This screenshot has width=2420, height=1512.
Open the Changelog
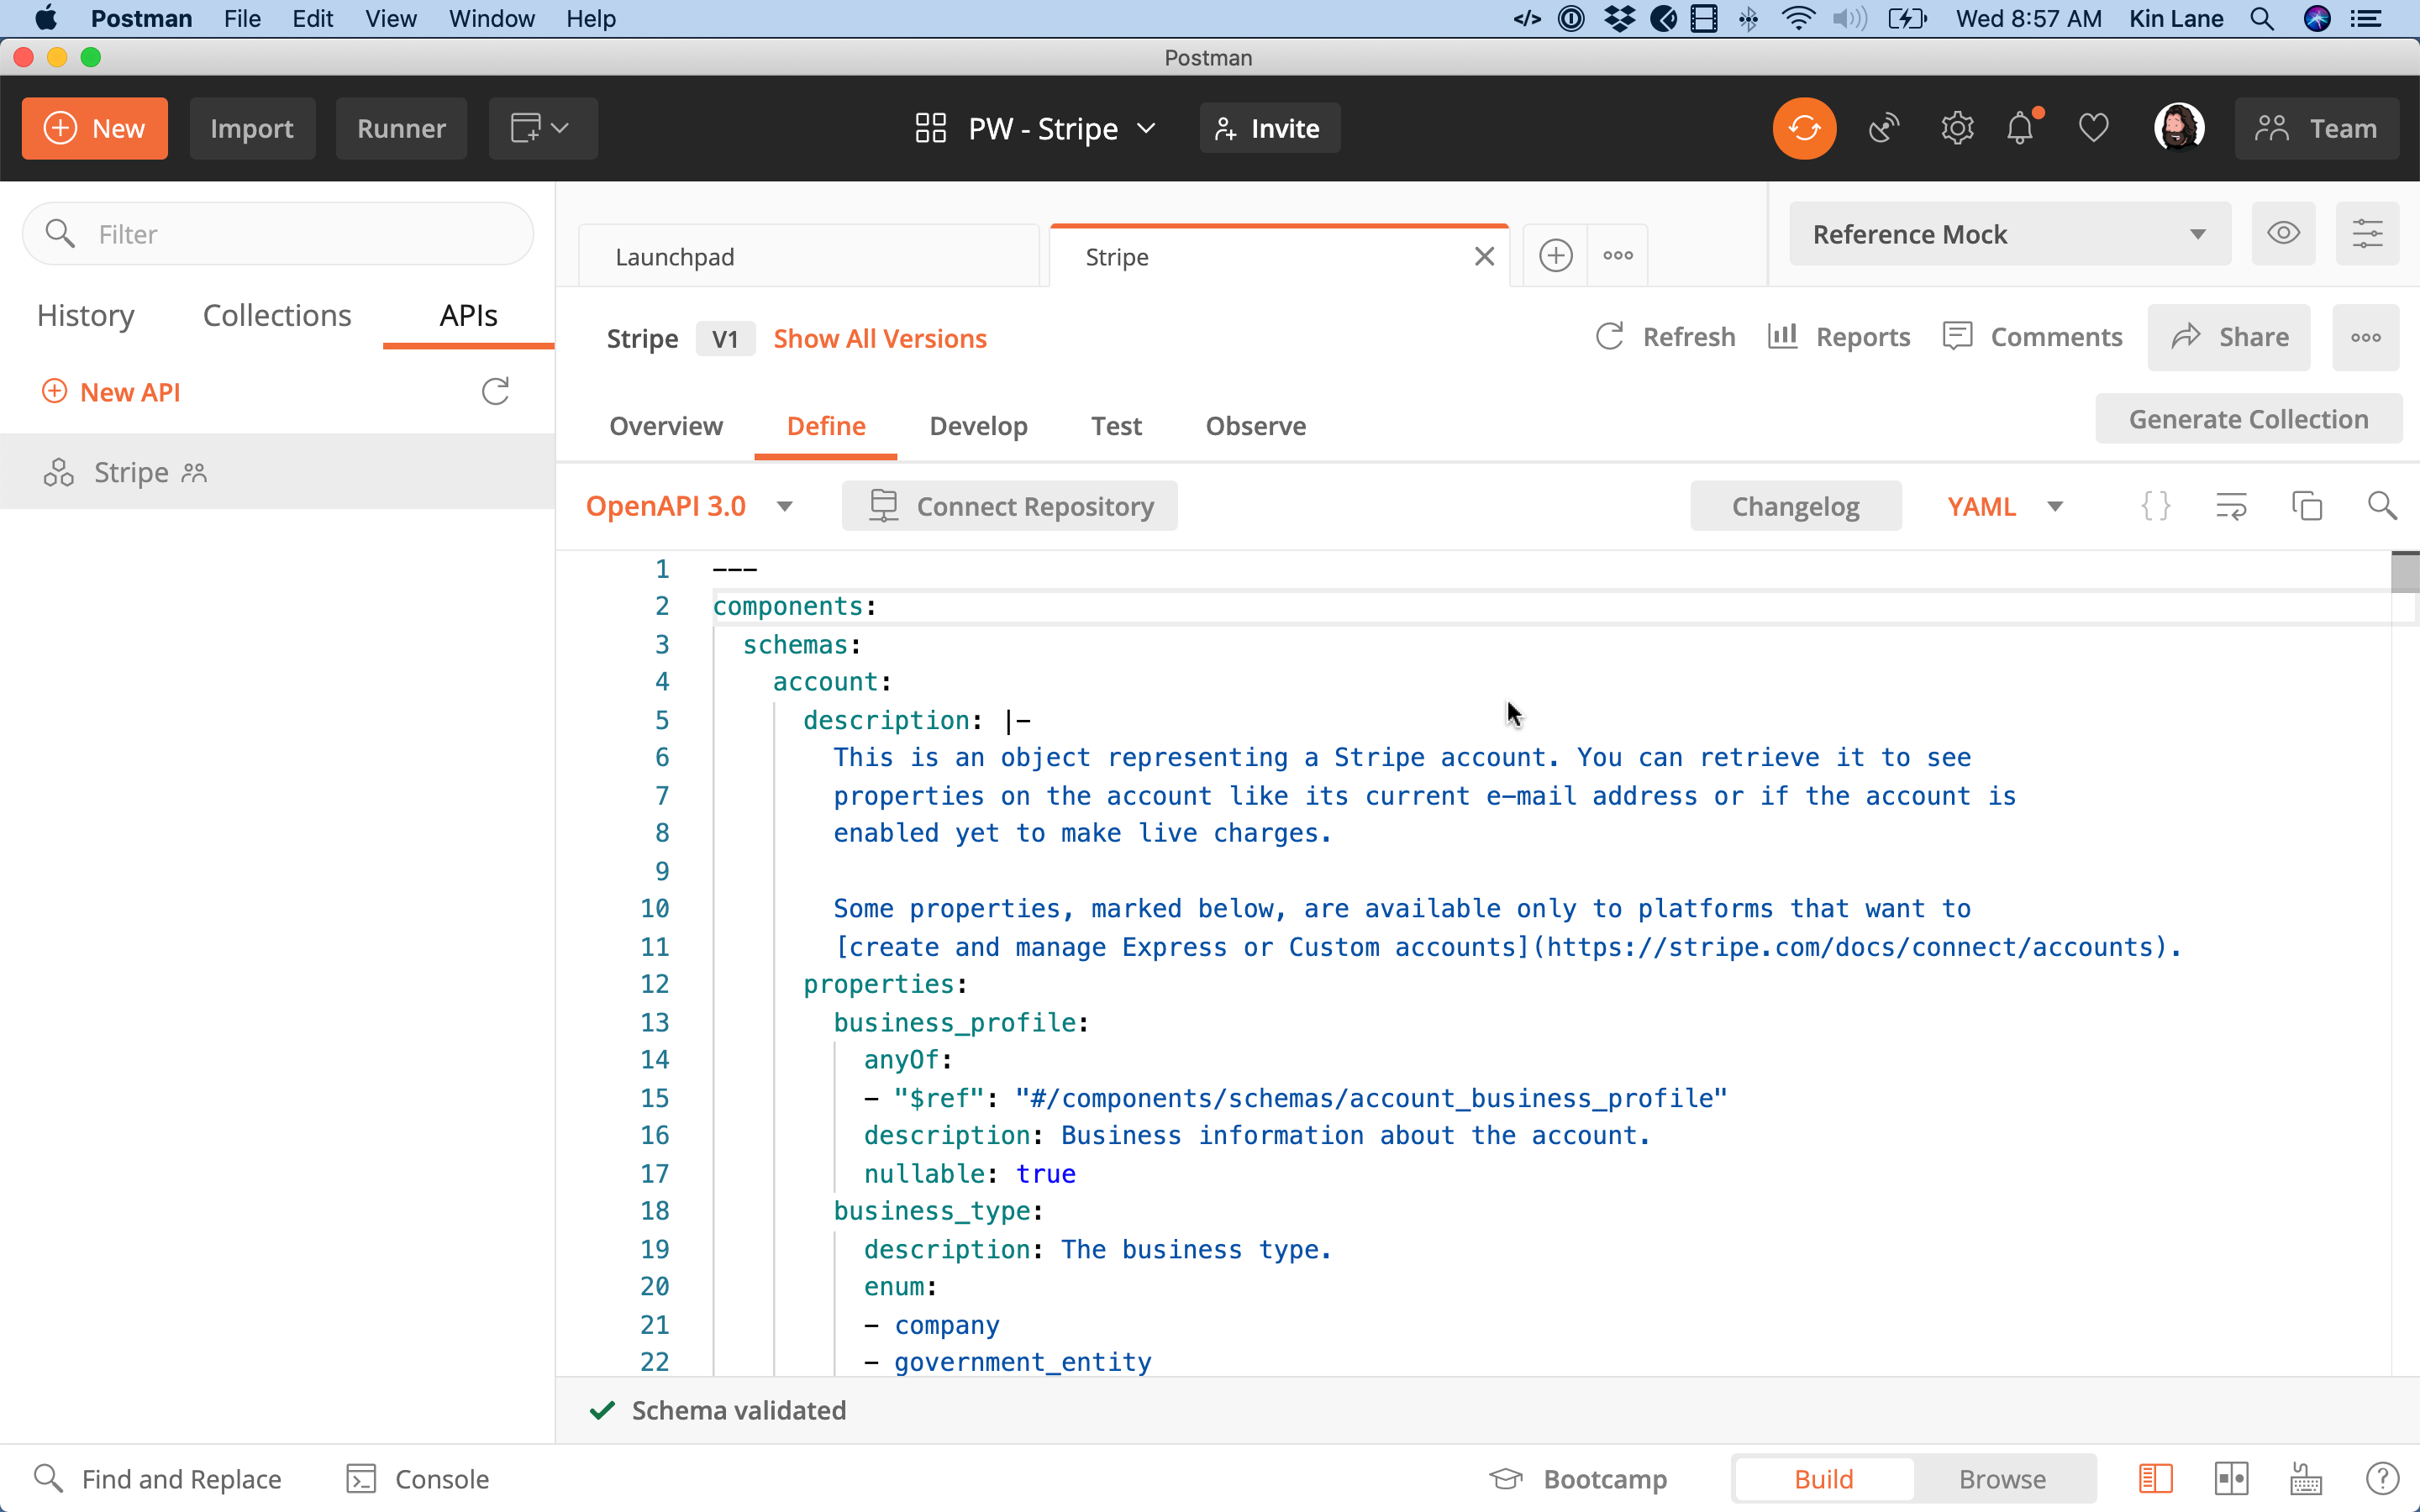click(x=1795, y=506)
